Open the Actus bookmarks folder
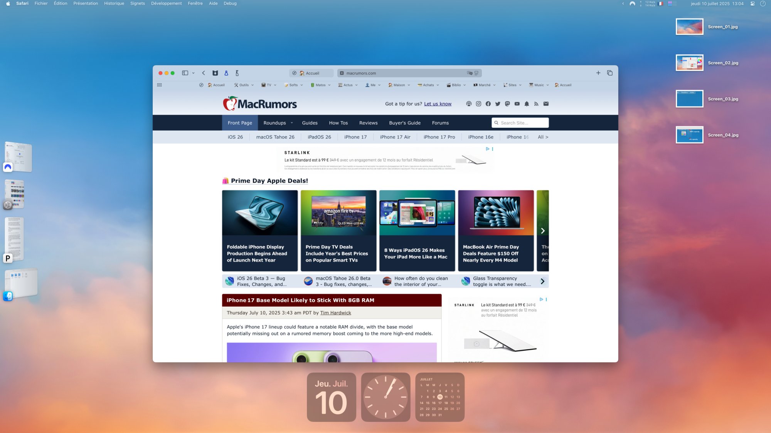Screen dimensions: 771x433 tap(348, 85)
